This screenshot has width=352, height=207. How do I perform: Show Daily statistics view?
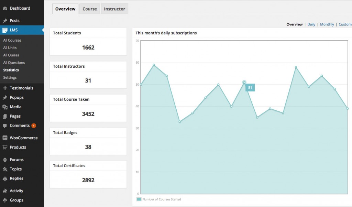click(311, 24)
